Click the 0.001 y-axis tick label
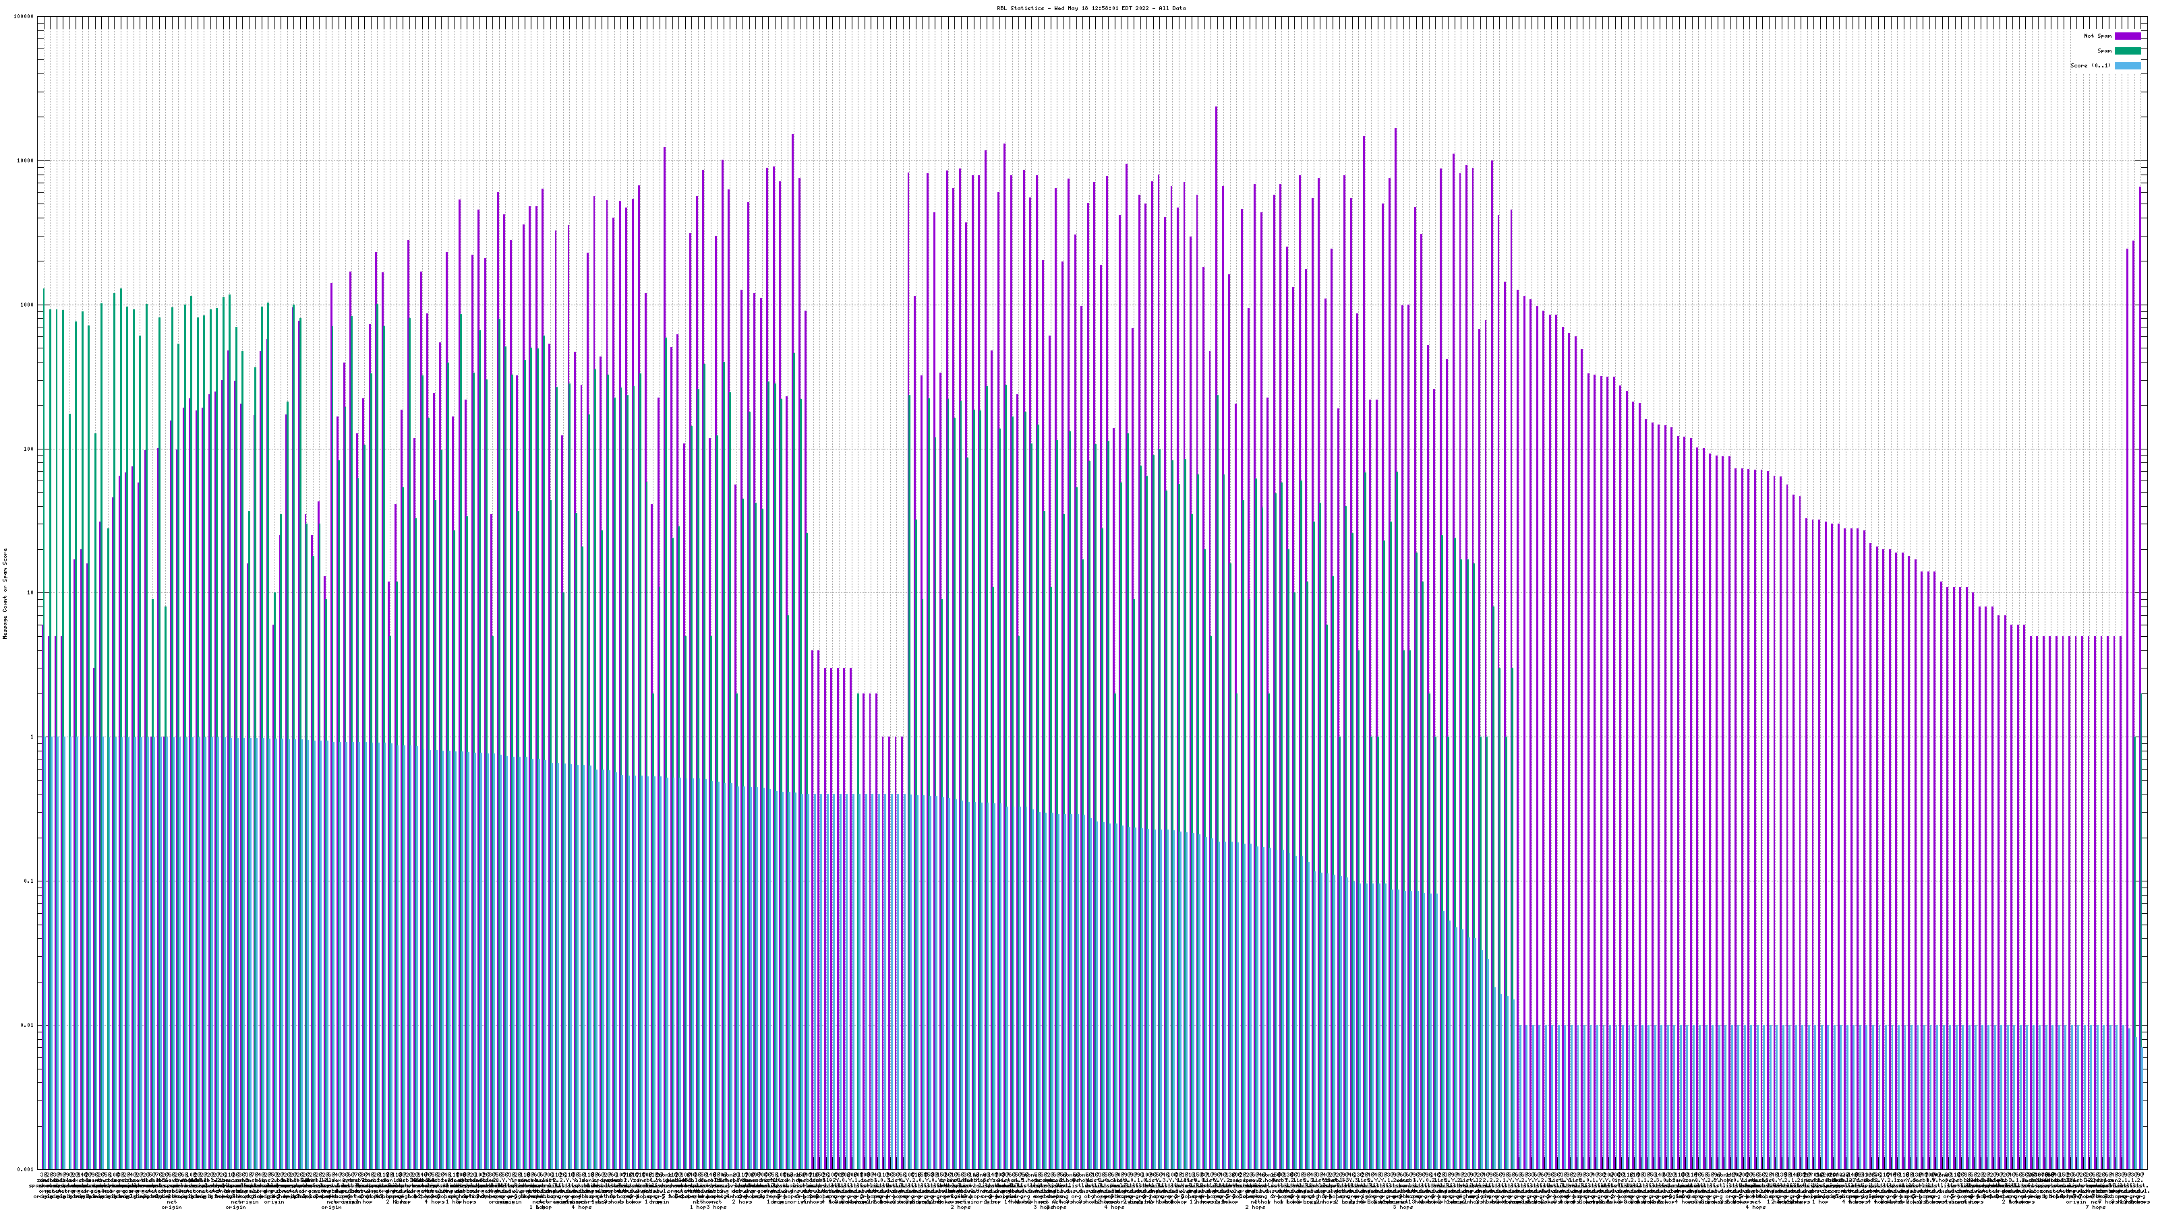Viewport: 2158px width, 1213px height. [26, 1169]
